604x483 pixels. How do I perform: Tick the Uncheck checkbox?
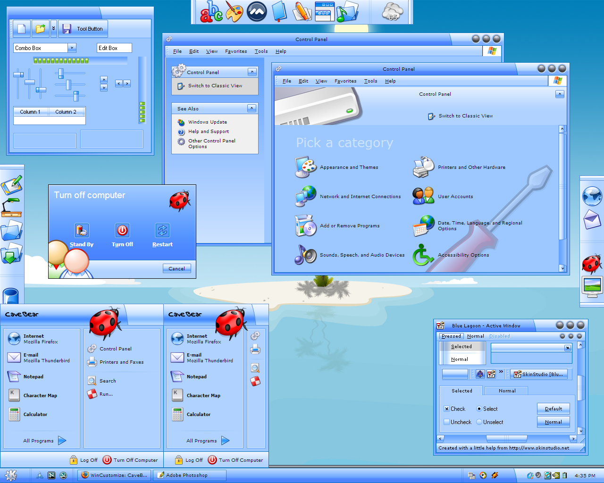[x=446, y=422]
